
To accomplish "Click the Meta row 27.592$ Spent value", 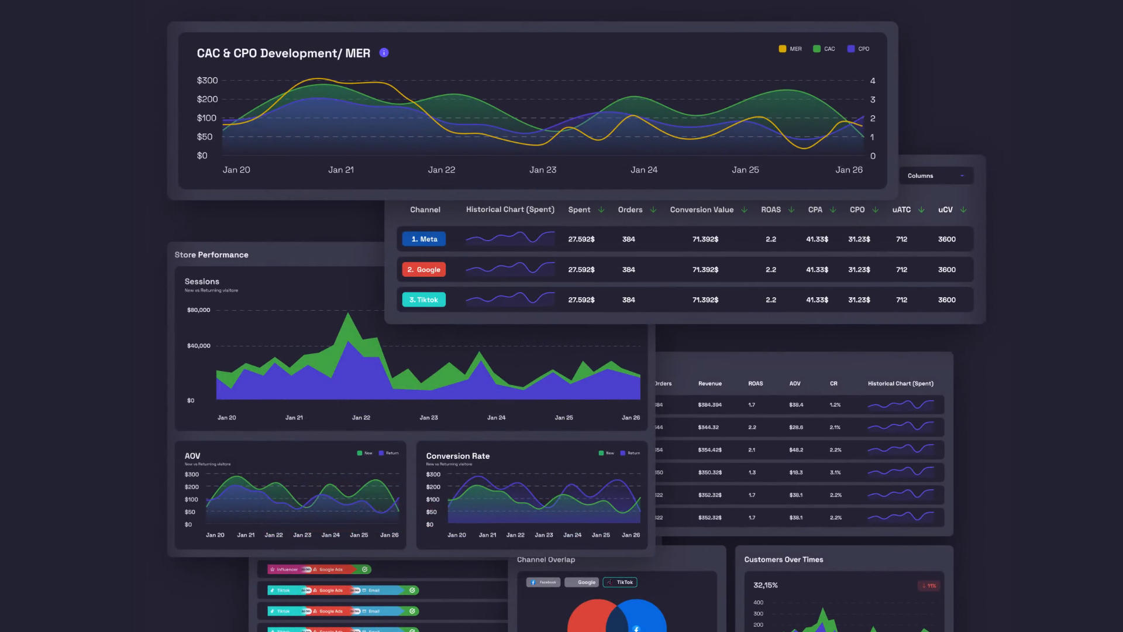I will 581,239.
